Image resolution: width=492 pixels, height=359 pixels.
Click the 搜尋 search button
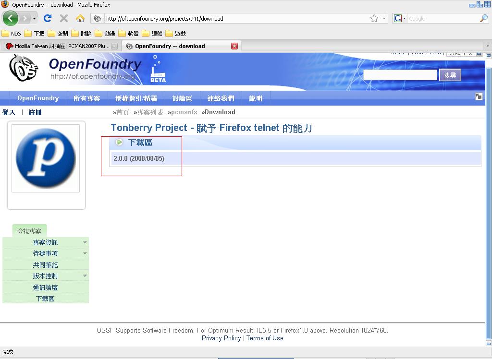[450, 75]
